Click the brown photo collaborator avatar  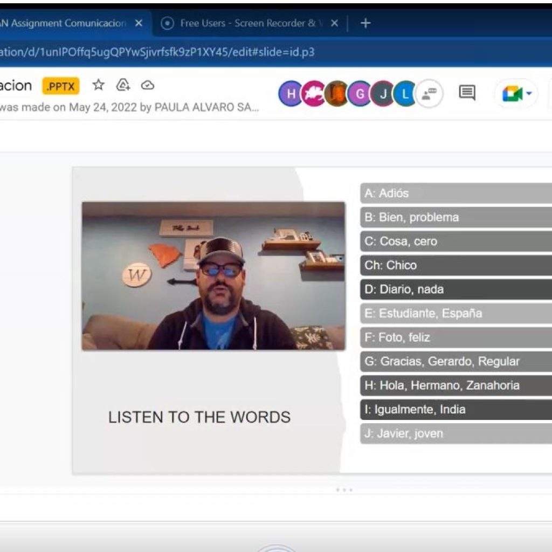(336, 94)
